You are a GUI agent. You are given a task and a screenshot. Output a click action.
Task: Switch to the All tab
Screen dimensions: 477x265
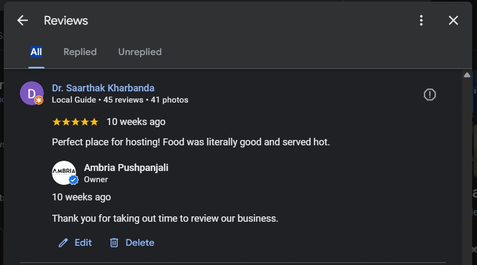36,52
